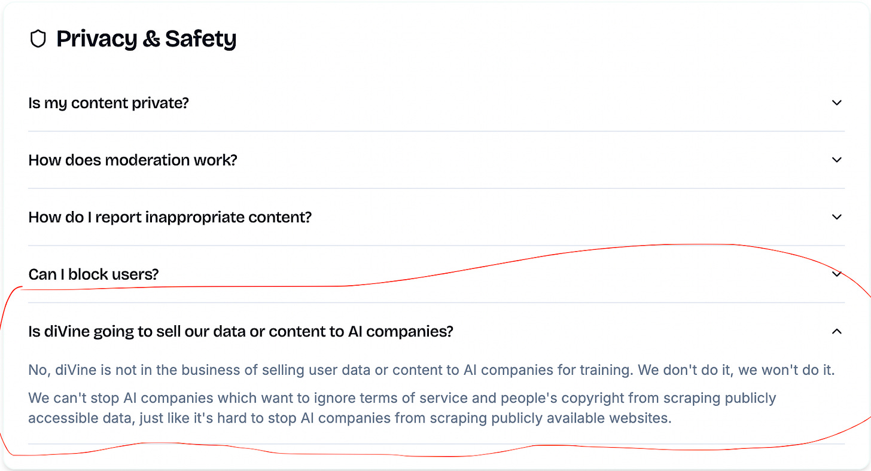Click the upward chevron on the AI data question
The width and height of the screenshot is (871, 471).
click(x=837, y=331)
